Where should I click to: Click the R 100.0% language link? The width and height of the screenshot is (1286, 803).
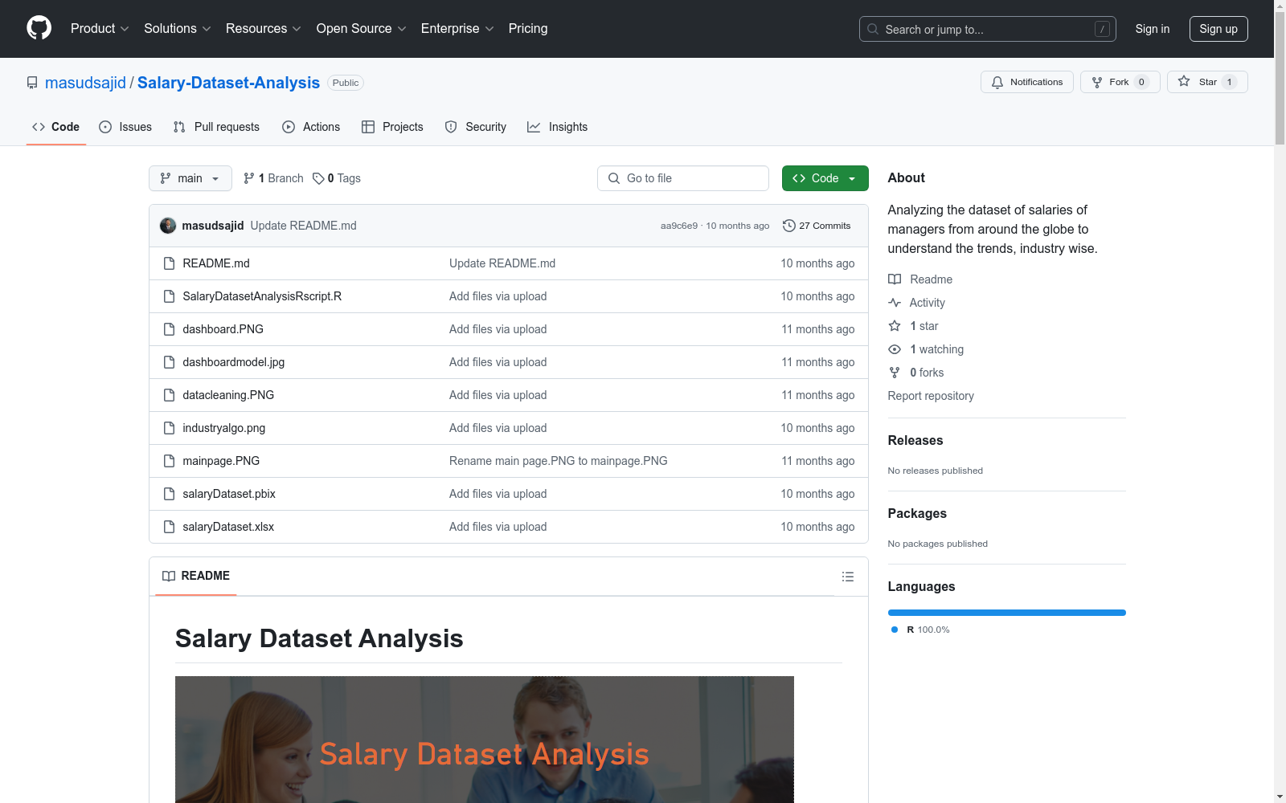pos(920,630)
